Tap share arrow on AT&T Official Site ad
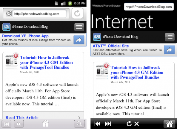 click(169, 50)
